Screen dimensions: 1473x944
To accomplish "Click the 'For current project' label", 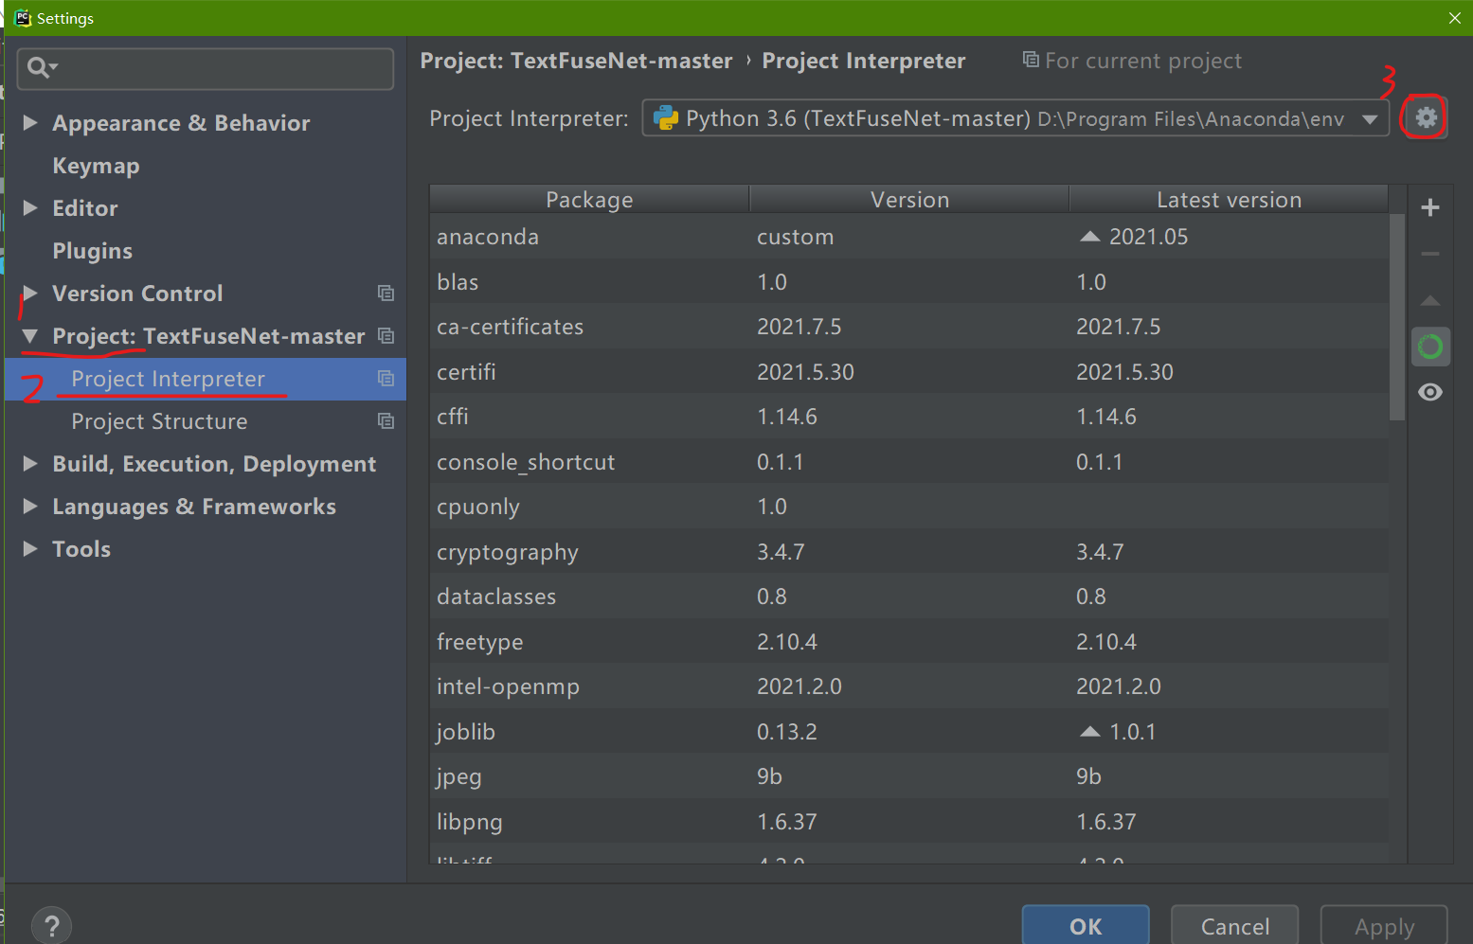I will click(1142, 62).
